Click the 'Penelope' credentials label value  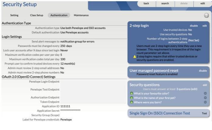coord(66,120)
